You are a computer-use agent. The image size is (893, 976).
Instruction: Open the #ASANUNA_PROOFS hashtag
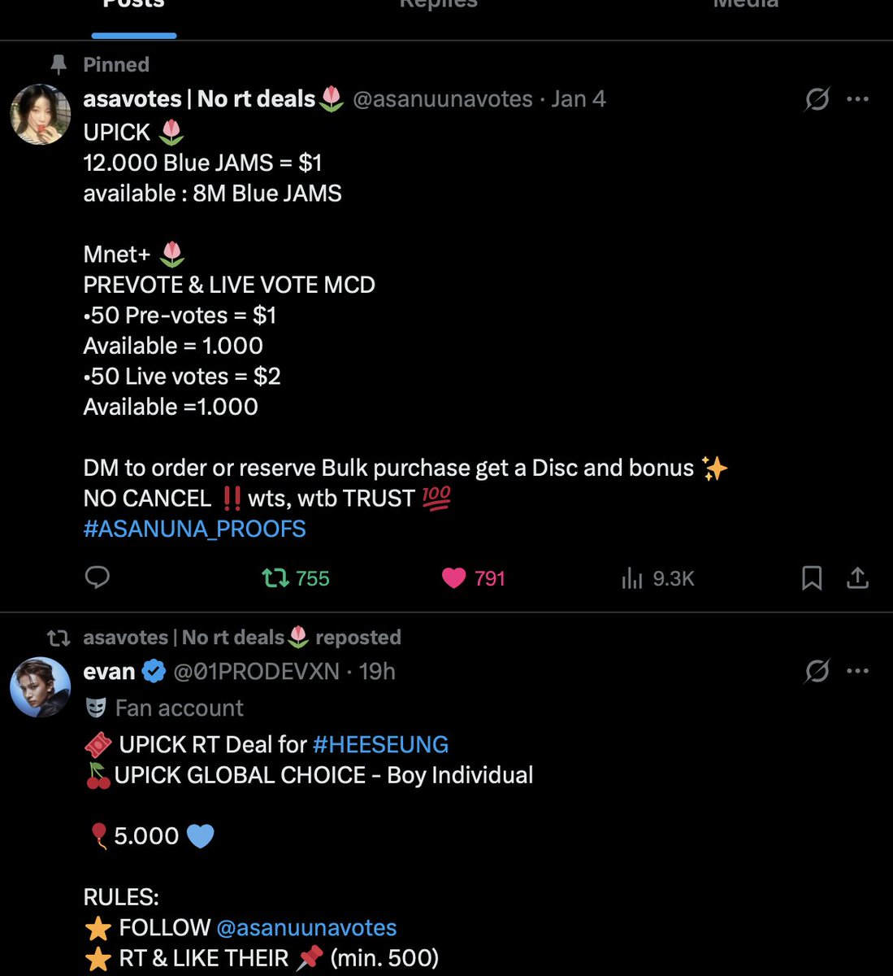[x=195, y=529]
